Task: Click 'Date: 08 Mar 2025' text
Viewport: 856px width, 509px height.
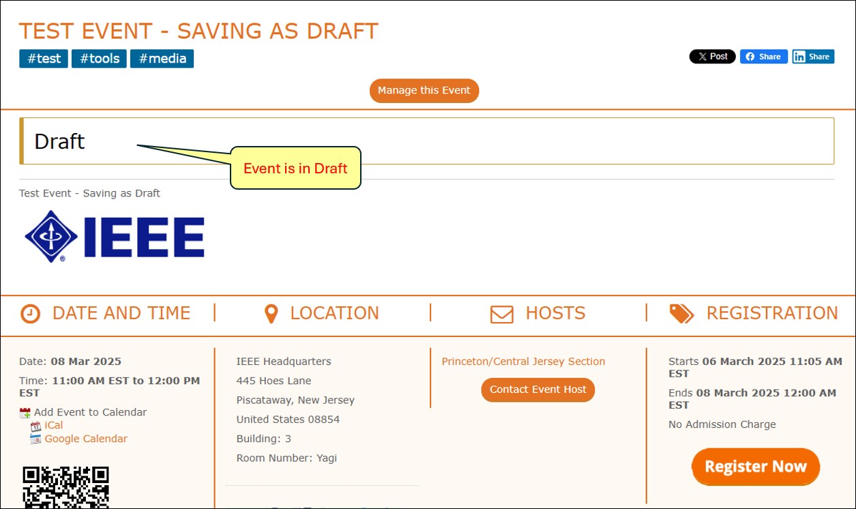Action: click(70, 362)
